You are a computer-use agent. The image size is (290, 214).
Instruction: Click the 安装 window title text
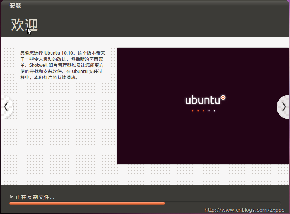15,6
